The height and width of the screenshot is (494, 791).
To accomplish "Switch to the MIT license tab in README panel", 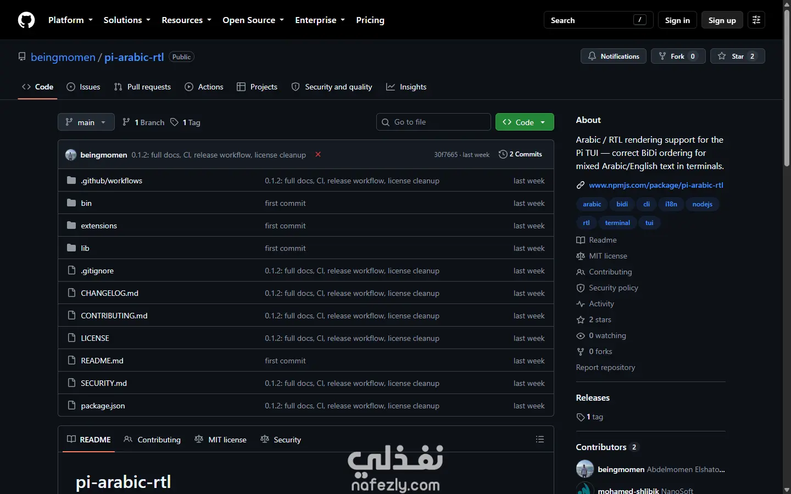I will 220,440.
